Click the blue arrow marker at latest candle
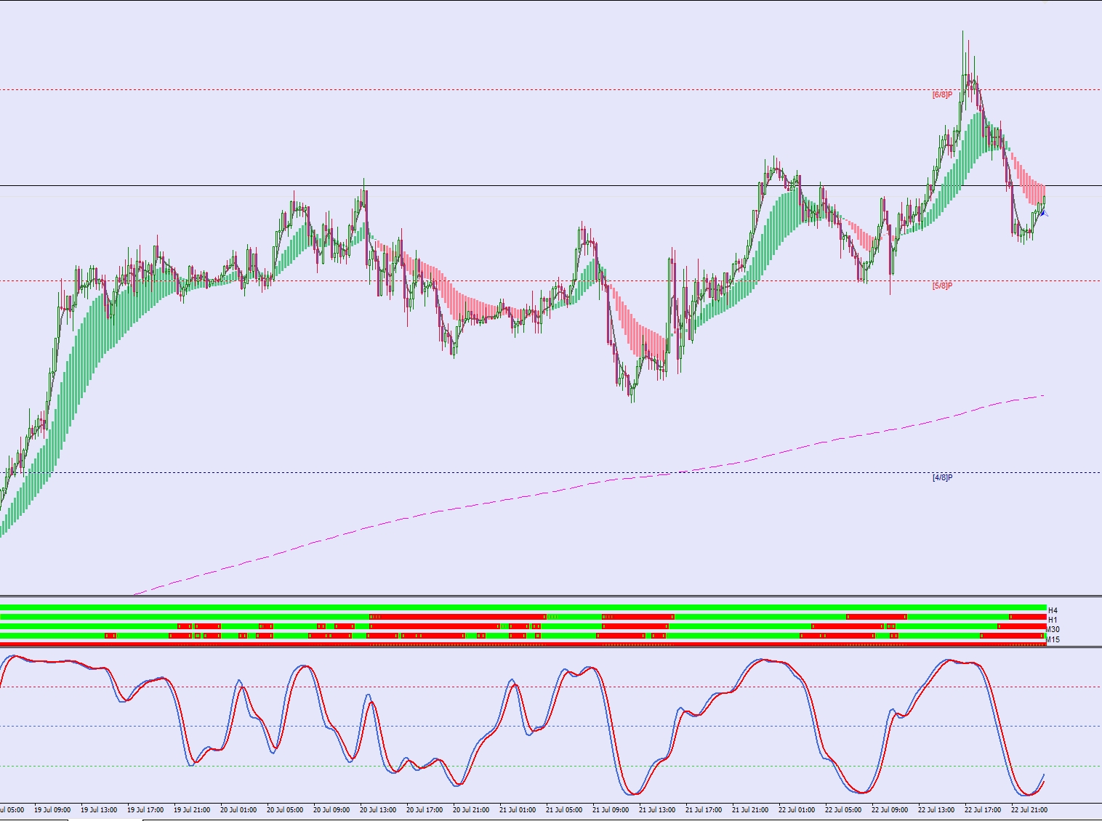This screenshot has height=821, width=1102. pyautogui.click(x=1045, y=213)
